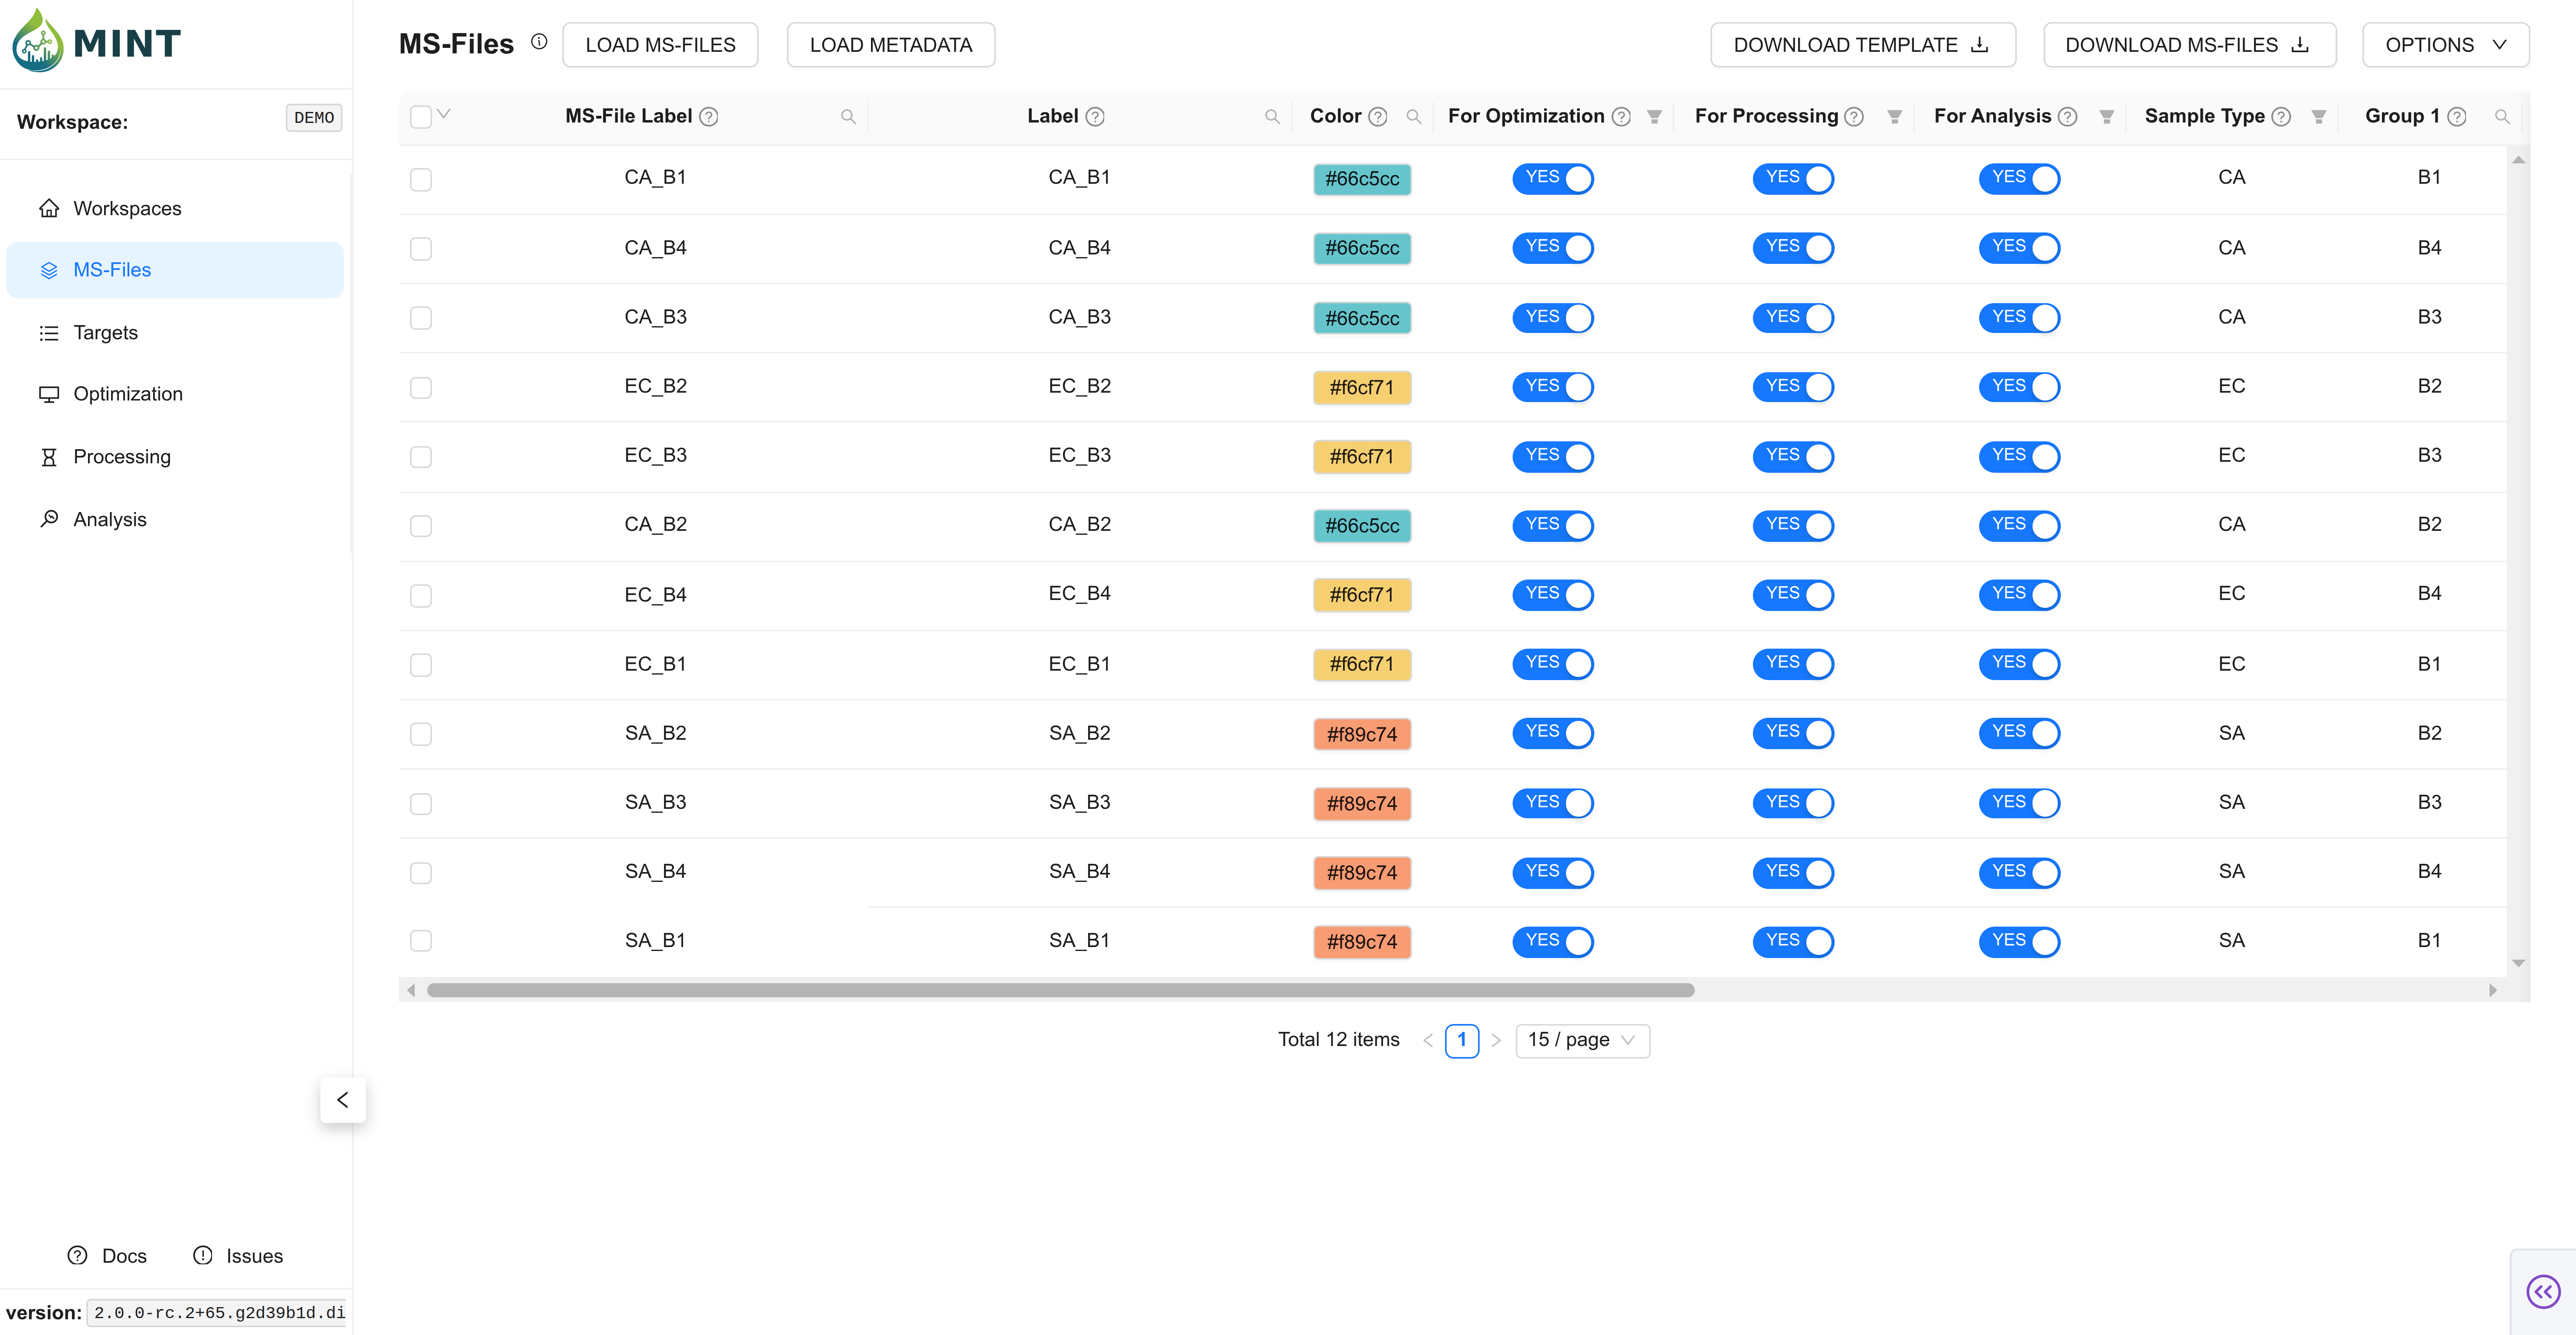Open the For Optimization filter icon
Image resolution: width=2576 pixels, height=1335 pixels.
(1654, 117)
